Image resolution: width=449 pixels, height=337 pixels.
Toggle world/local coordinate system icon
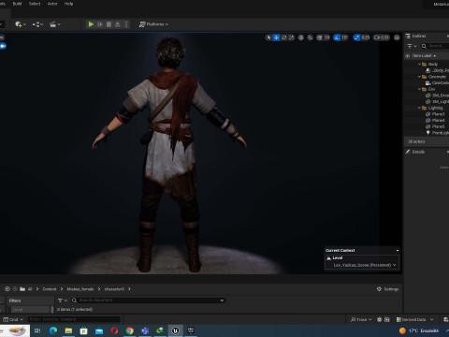[301, 37]
